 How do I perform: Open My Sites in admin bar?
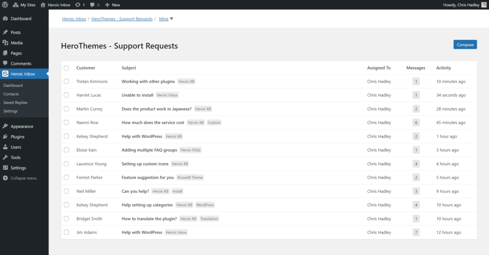point(24,5)
